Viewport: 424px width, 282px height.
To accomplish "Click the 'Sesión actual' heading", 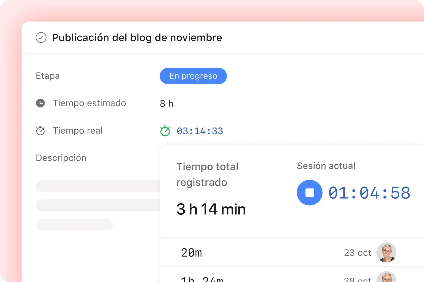I will click(326, 166).
